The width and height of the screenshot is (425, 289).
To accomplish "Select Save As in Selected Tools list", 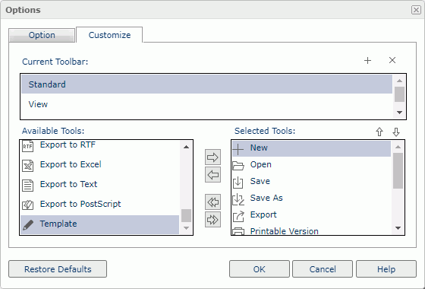I will click(311, 198).
